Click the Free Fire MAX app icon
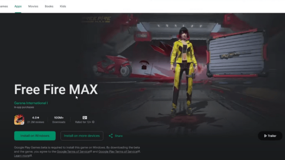Screen dimensions: 285x160 [x=19, y=120]
